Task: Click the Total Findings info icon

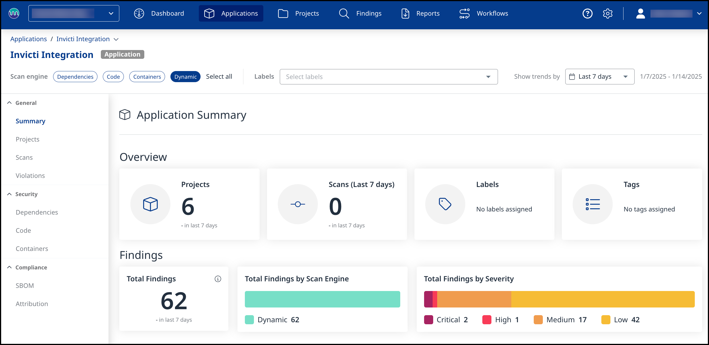Action: click(218, 279)
